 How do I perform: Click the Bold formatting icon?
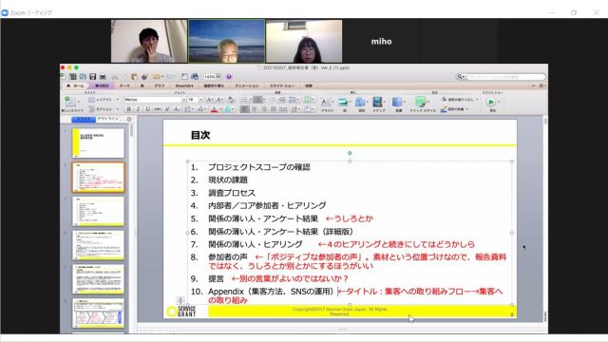tap(129, 110)
